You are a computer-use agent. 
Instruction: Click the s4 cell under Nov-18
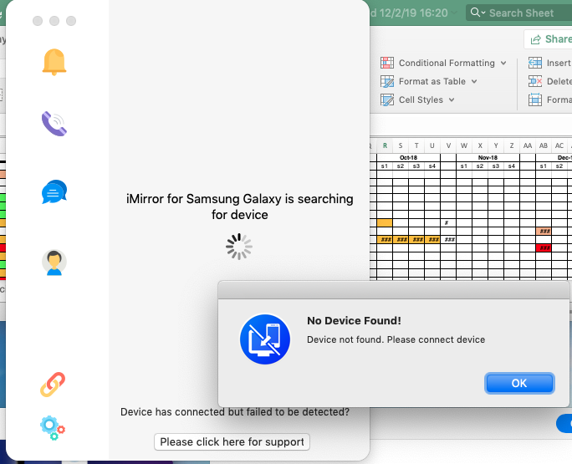[x=512, y=166]
